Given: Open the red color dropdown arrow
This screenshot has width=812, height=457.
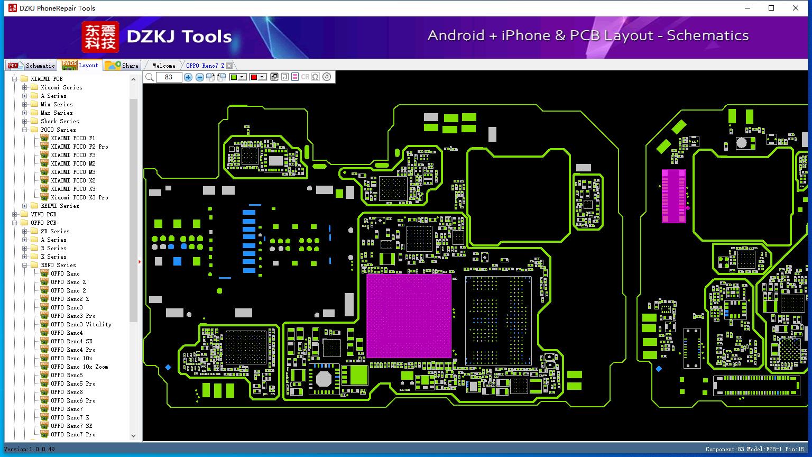Looking at the screenshot, I should click(262, 77).
